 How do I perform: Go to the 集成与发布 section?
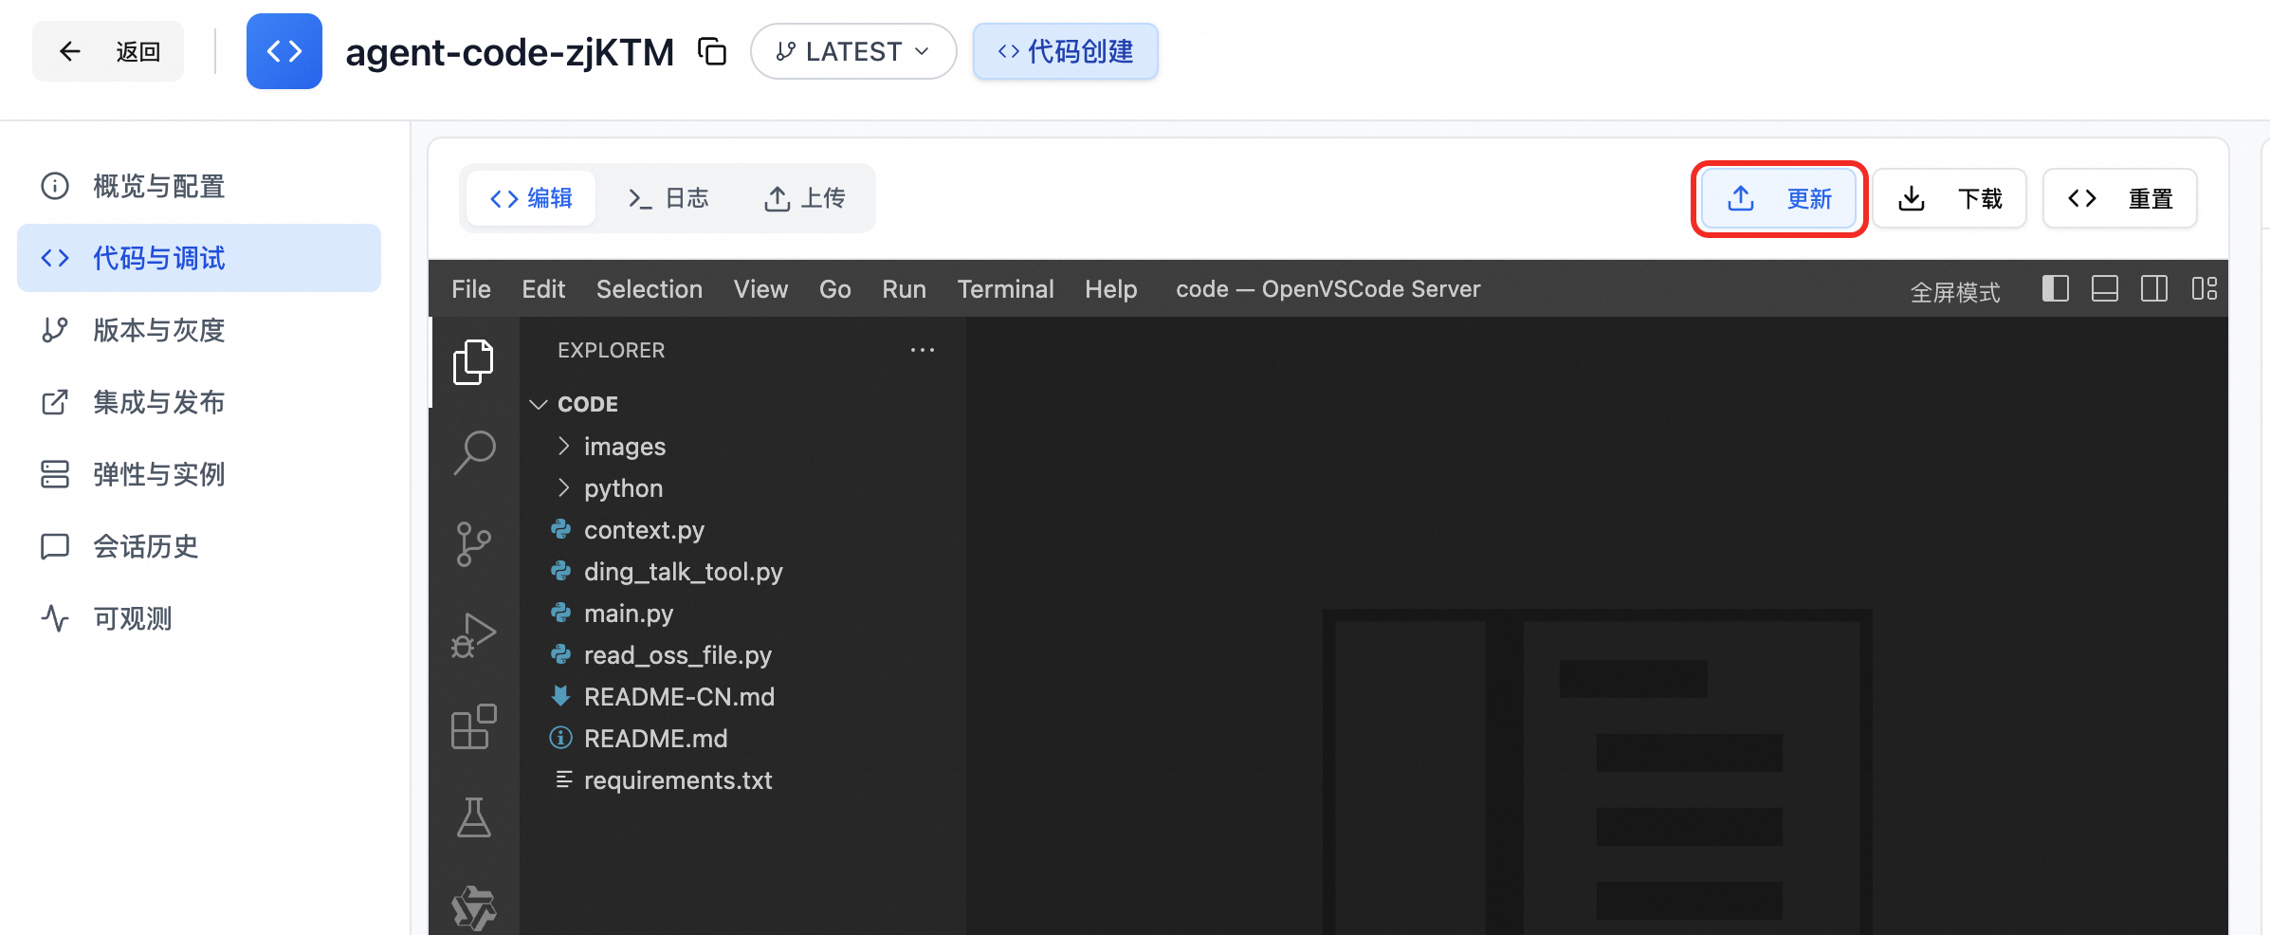pos(199,402)
